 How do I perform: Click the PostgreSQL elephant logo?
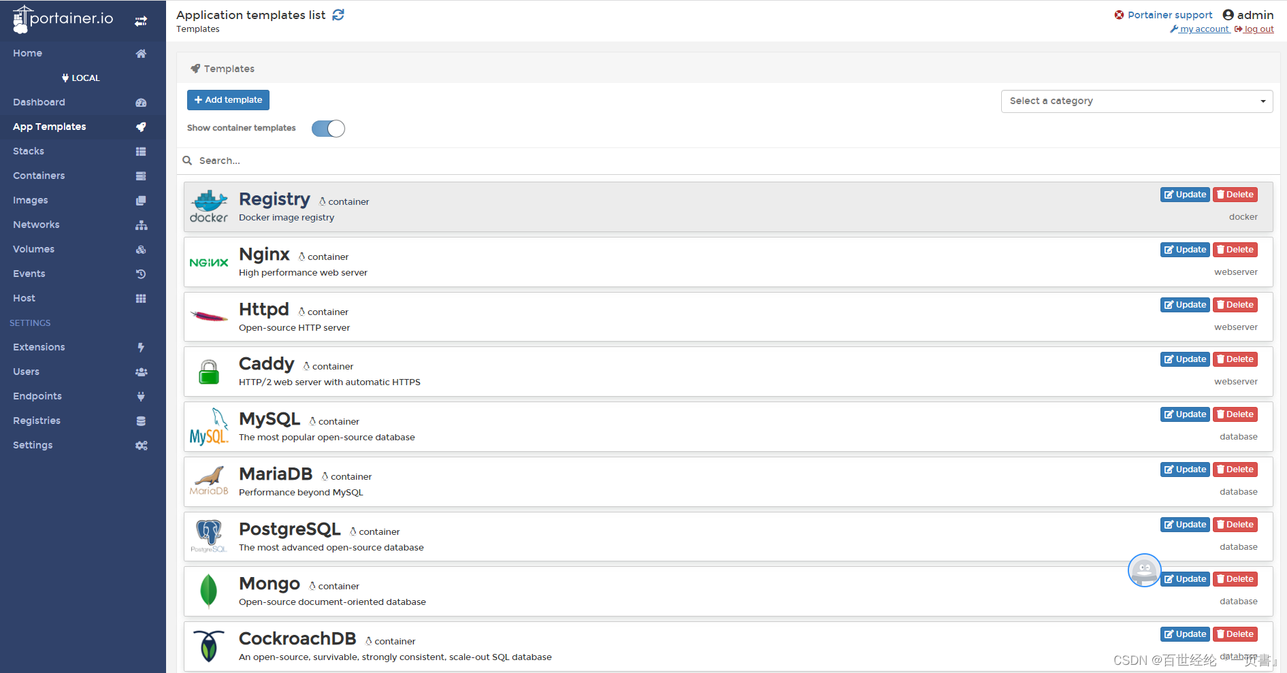[x=209, y=536]
